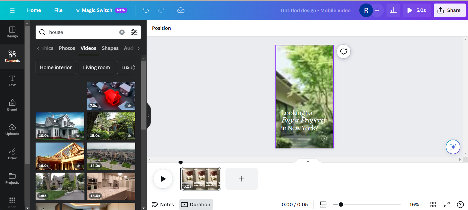The height and width of the screenshot is (210, 468).
Task: Open Canva magic assistant sparkle button
Action: [x=453, y=147]
